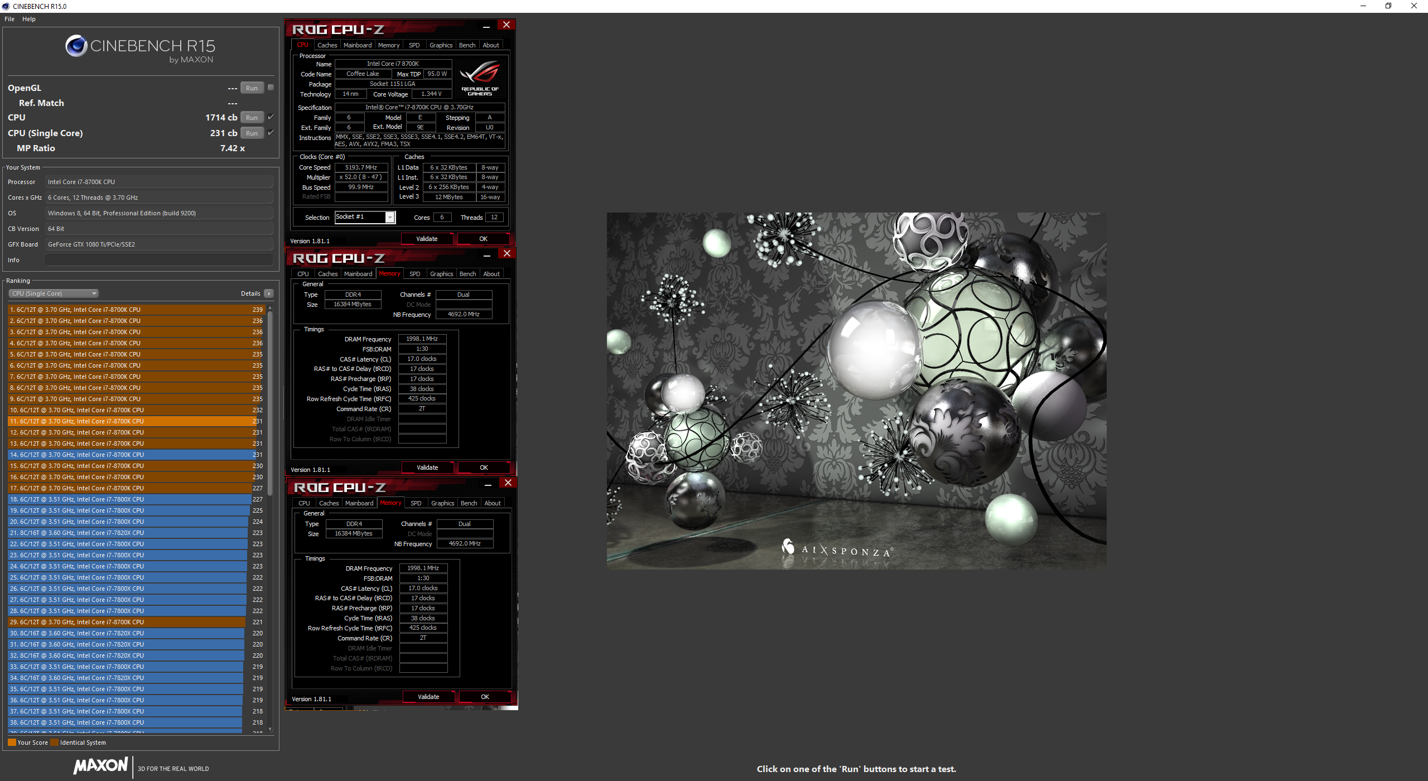This screenshot has height=781, width=1428.
Task: Open the Help menu in Cinebench
Action: pyautogui.click(x=29, y=19)
